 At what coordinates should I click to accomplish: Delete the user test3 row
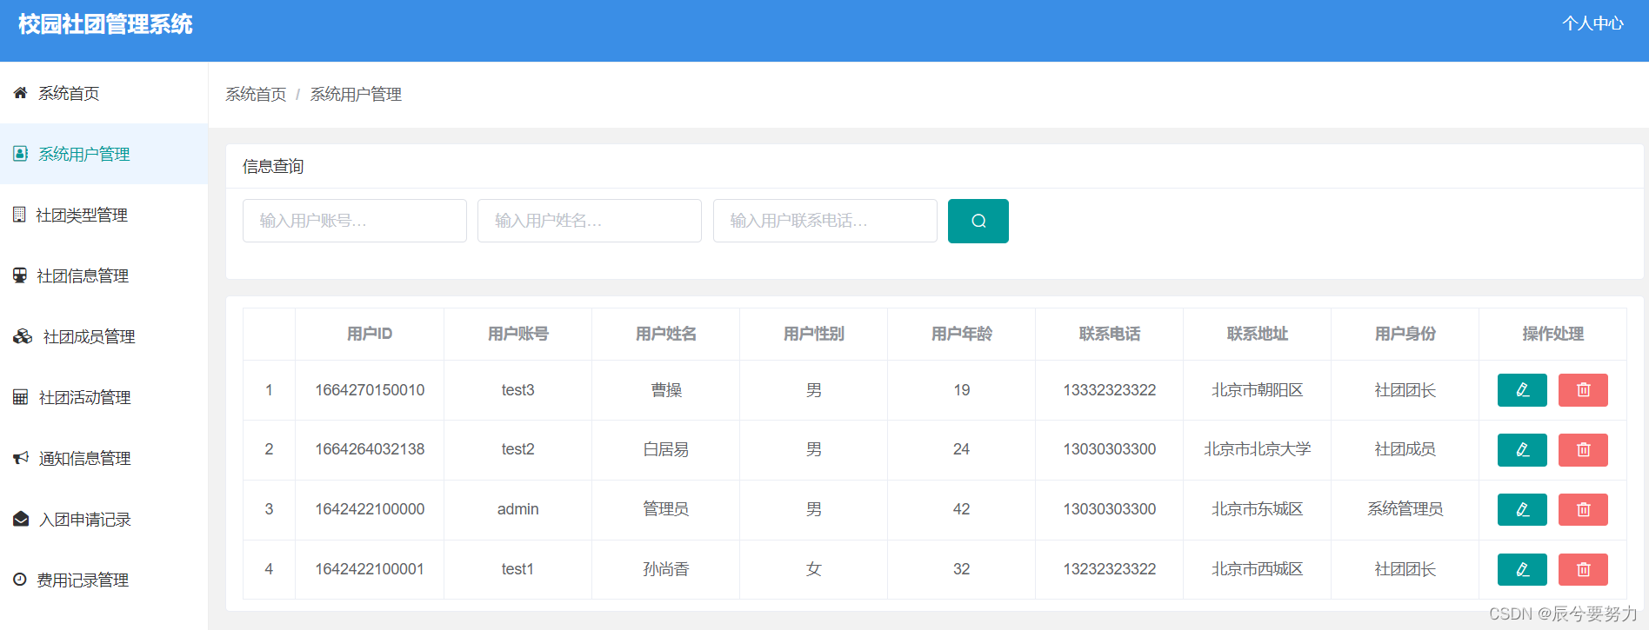(x=1583, y=390)
